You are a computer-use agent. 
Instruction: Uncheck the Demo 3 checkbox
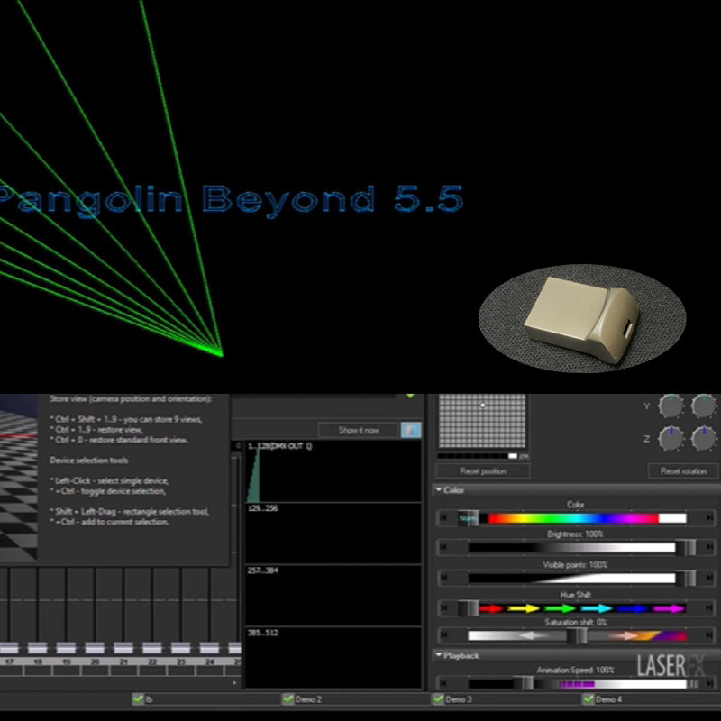pos(438,698)
